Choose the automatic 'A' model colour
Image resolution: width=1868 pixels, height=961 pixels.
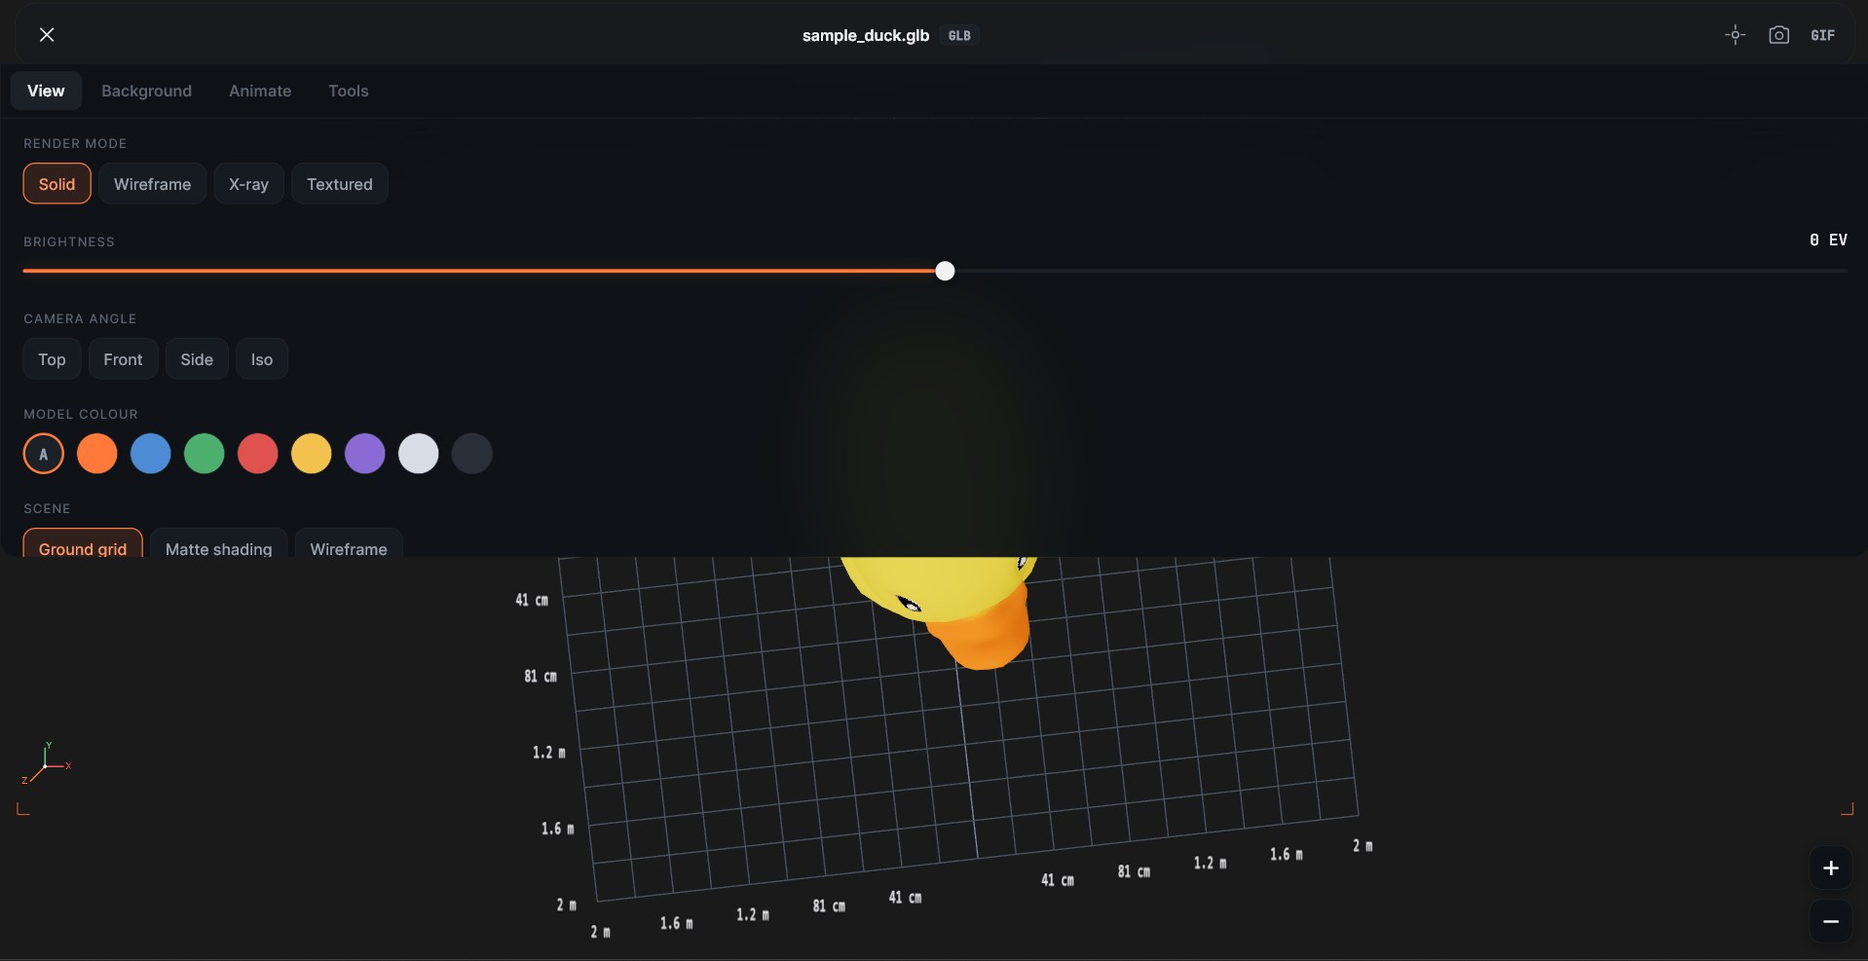pyautogui.click(x=44, y=454)
